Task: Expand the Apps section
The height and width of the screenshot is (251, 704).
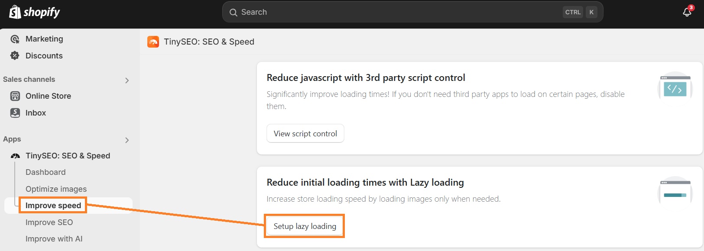Action: coord(127,140)
